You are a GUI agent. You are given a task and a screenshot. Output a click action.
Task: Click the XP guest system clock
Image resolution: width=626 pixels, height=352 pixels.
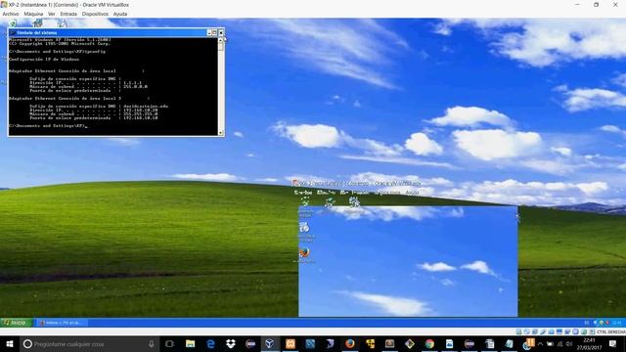[x=617, y=323]
